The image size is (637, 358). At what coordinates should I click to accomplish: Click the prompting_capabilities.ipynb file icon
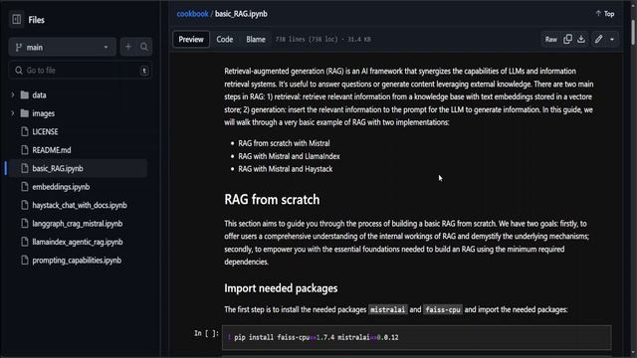pos(25,261)
